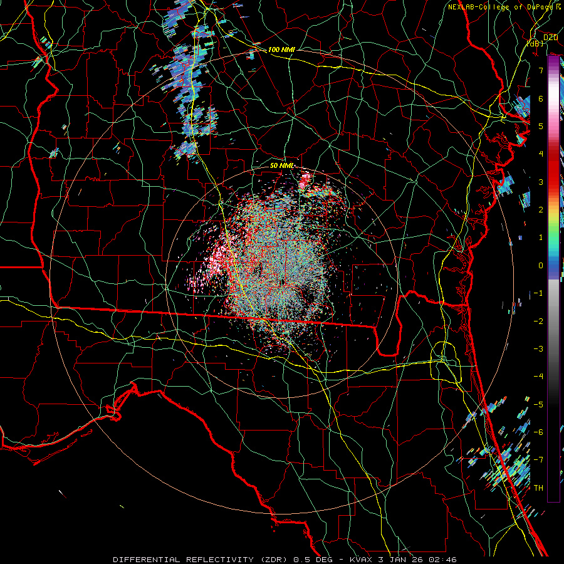Click the 0 value on the color scale
564x564 pixels.
[x=541, y=266]
